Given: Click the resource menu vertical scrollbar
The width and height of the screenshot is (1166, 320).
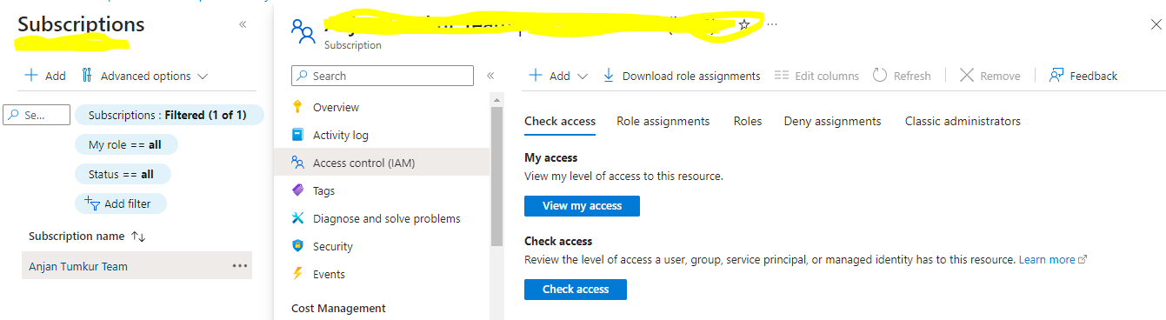Looking at the screenshot, I should (x=496, y=177).
